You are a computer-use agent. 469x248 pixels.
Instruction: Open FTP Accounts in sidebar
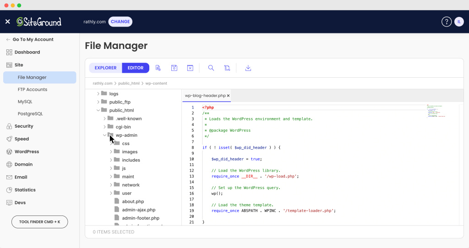point(32,90)
